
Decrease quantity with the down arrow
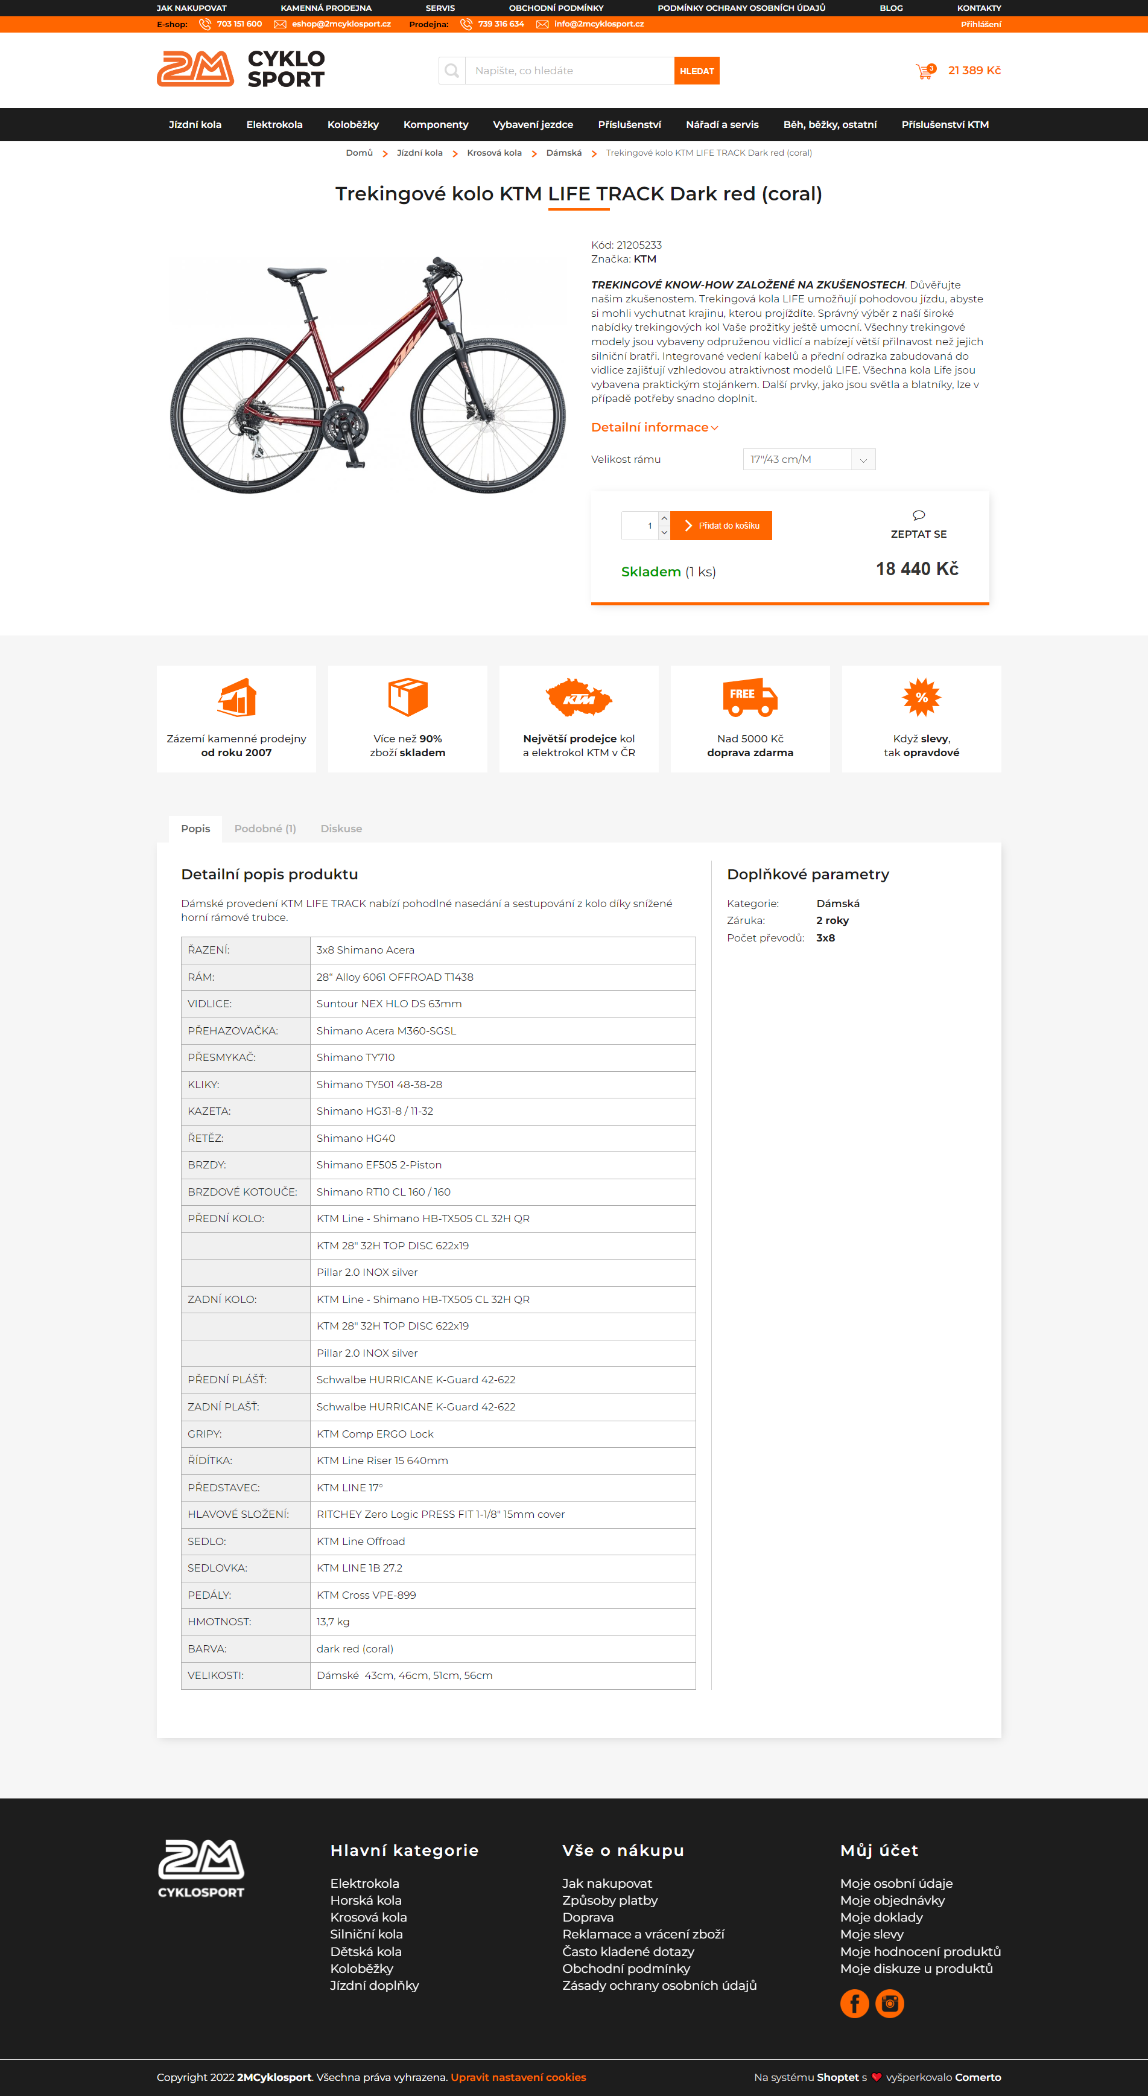click(x=664, y=533)
